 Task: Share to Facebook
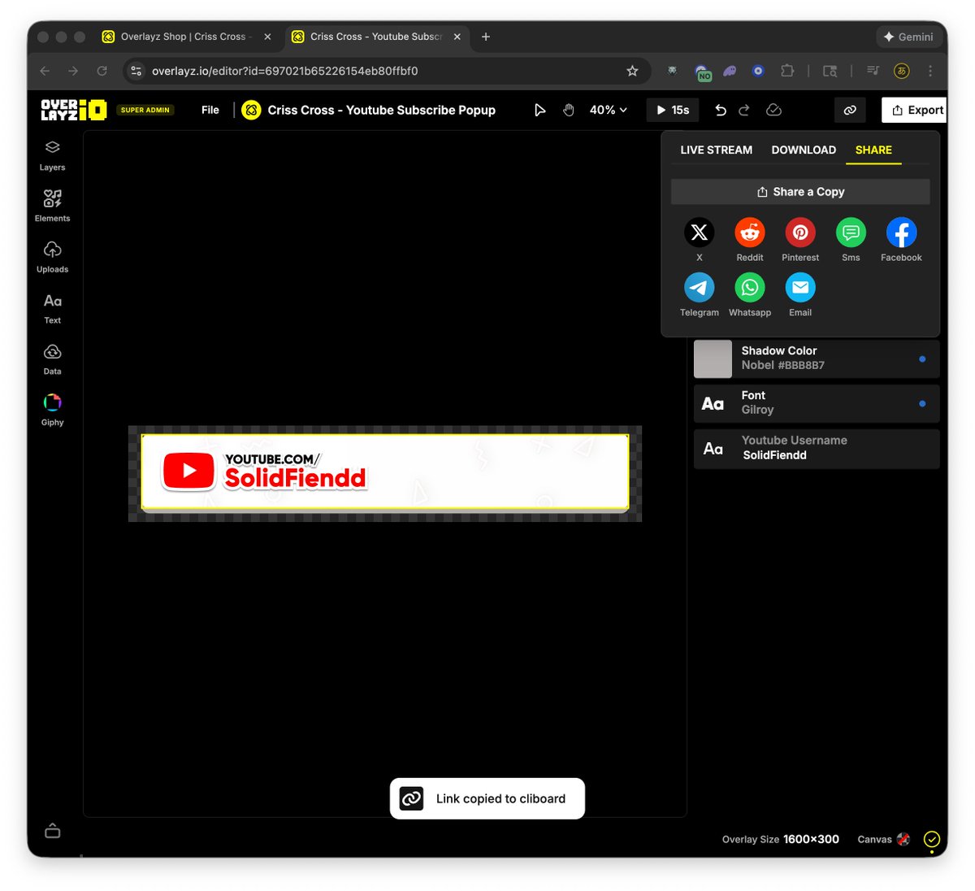tap(901, 233)
